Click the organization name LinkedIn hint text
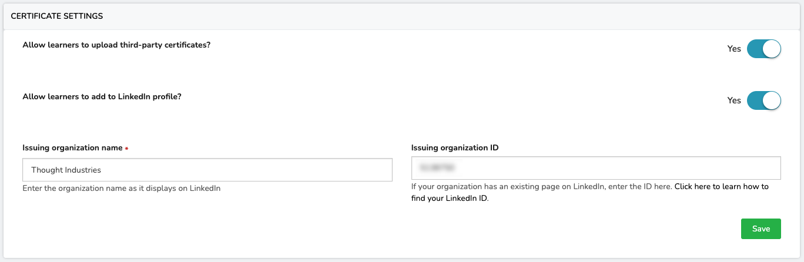804x262 pixels. tap(122, 189)
